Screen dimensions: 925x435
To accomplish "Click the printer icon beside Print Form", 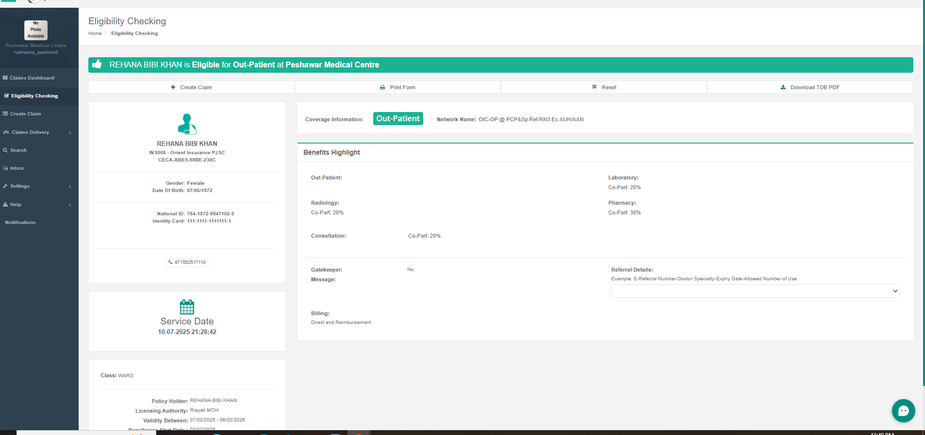I will point(382,88).
